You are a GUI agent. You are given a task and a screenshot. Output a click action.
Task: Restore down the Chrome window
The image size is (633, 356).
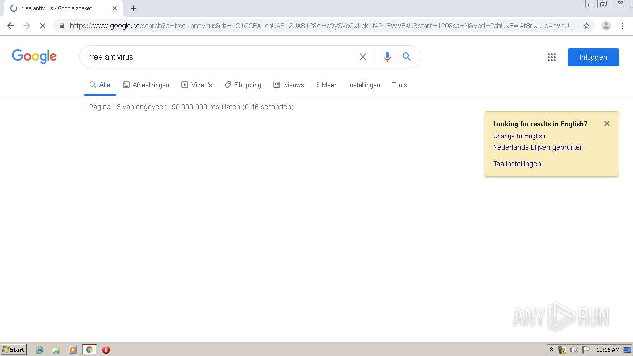pos(604,4)
